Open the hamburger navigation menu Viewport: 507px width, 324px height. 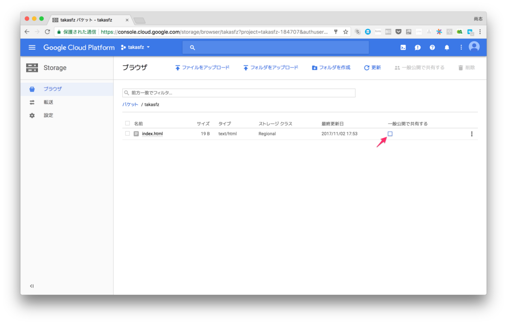pyautogui.click(x=32, y=47)
